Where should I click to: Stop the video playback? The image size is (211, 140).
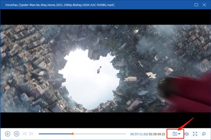[17, 134]
